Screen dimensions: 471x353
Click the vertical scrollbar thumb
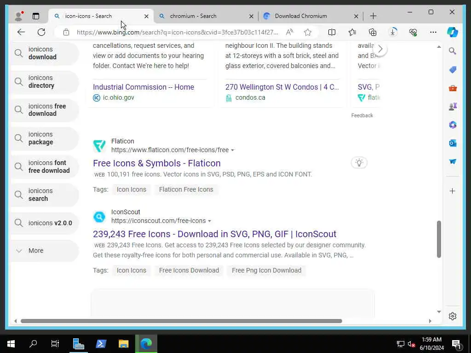point(439,239)
